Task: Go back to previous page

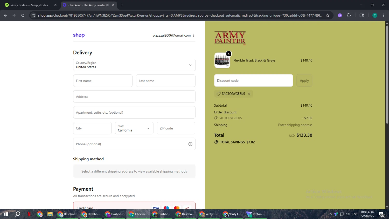Action: pos(5,15)
